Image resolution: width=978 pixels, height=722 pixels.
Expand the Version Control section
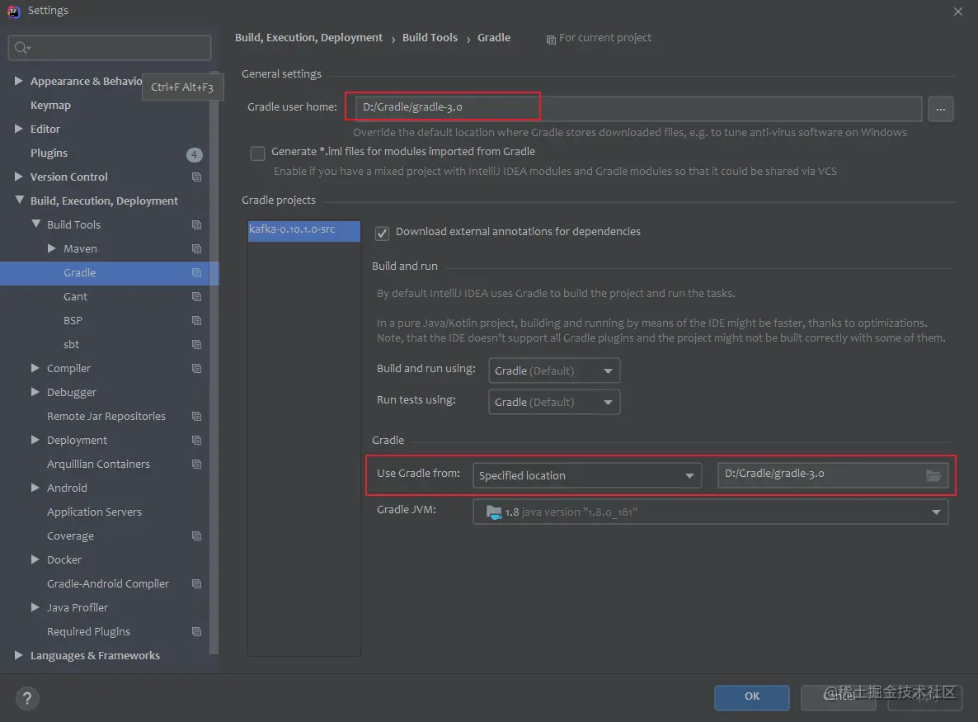tap(18, 177)
